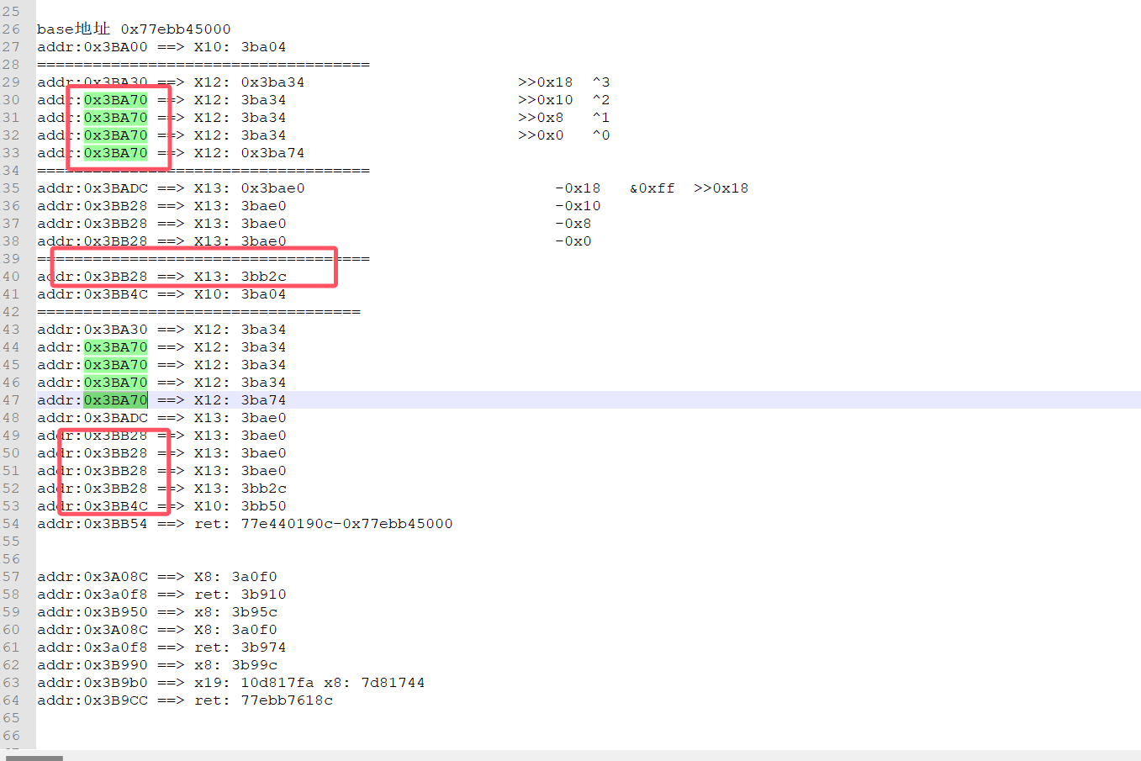Click the highlighted 0x3BA70 on line 44
This screenshot has width=1141, height=761.
point(116,347)
